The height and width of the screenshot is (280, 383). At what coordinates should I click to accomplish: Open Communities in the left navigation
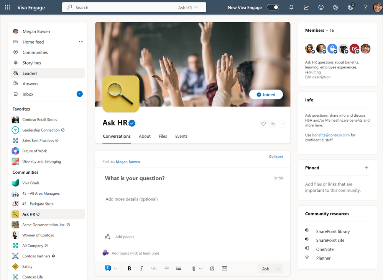(x=48, y=52)
